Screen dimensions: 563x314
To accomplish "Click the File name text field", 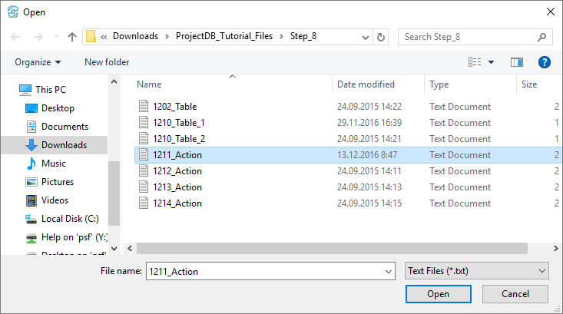I will [261, 271].
